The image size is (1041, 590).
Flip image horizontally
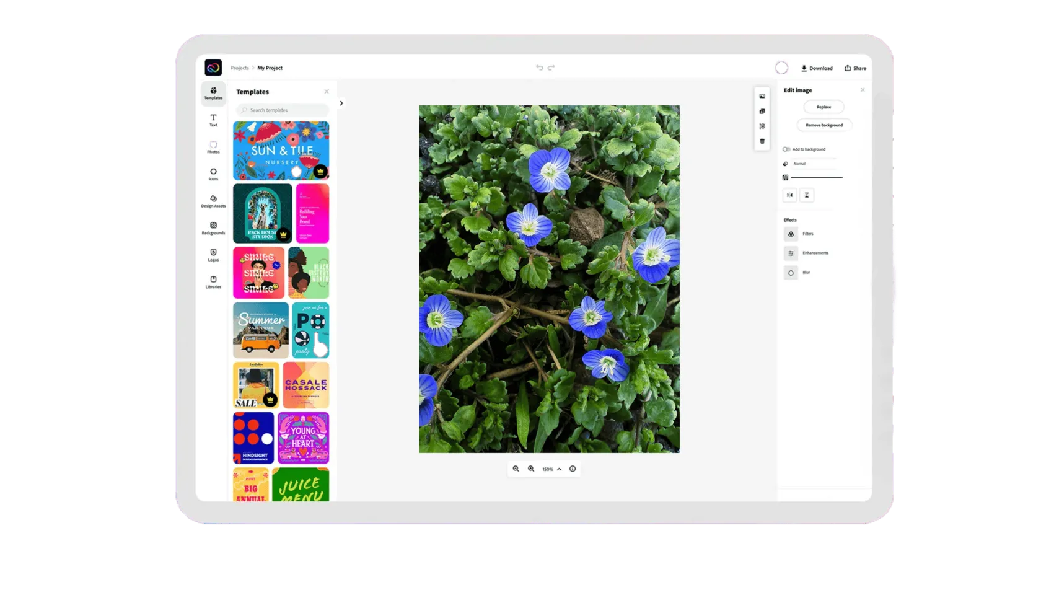click(789, 195)
